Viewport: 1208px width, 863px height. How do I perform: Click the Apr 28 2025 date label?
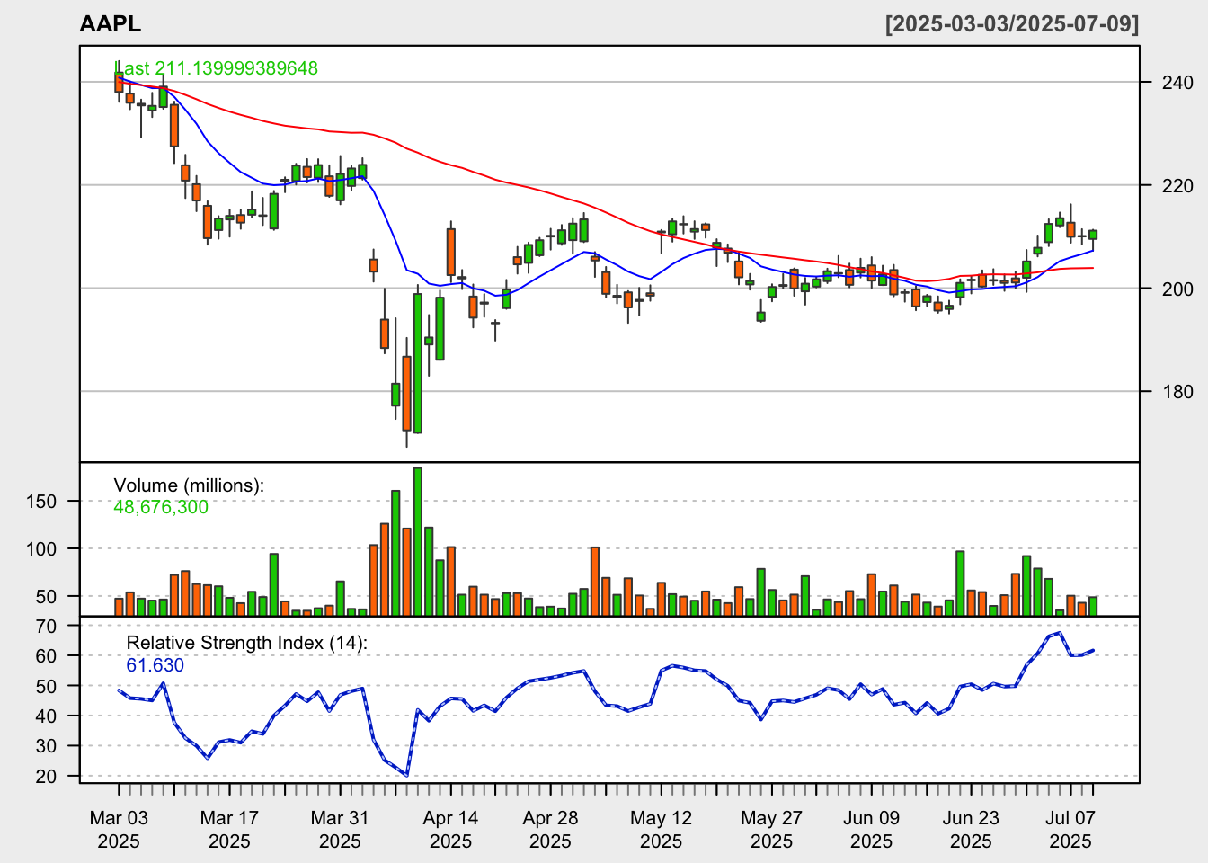pyautogui.click(x=550, y=830)
